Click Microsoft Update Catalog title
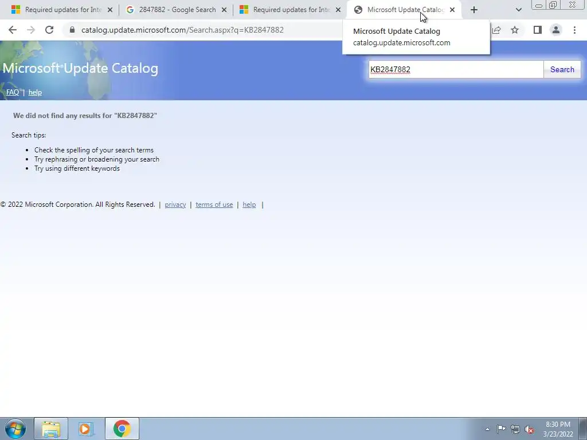Viewport: 587px width, 440px height. pyautogui.click(x=80, y=68)
